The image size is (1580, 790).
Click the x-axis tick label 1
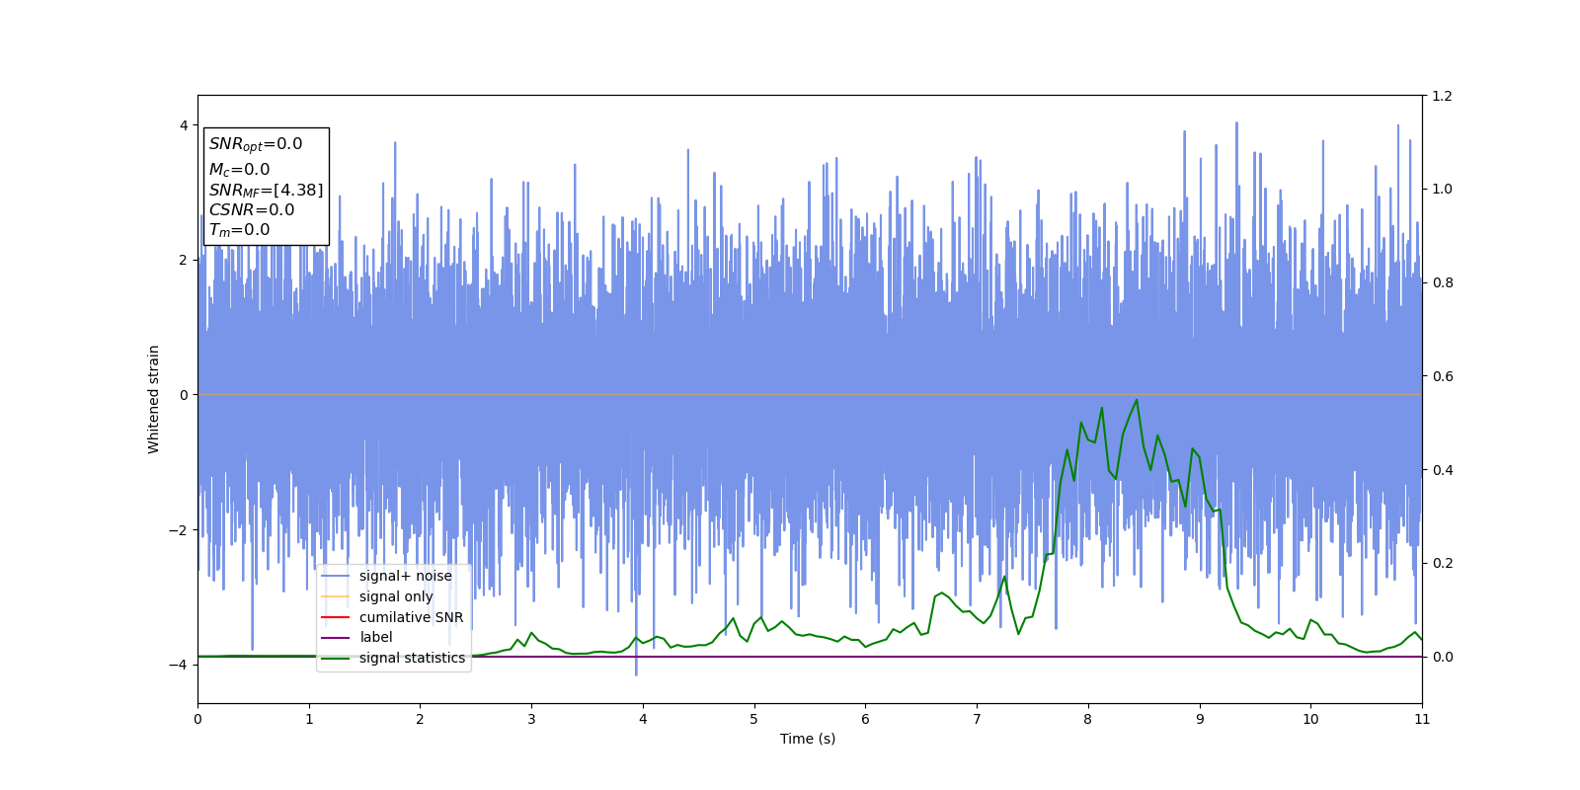tap(309, 719)
